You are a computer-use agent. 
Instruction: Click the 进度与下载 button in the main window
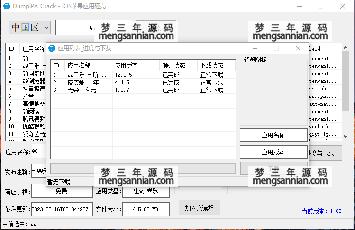pos(325,153)
